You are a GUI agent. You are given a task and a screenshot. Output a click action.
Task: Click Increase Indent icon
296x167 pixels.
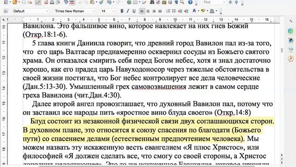186,11
